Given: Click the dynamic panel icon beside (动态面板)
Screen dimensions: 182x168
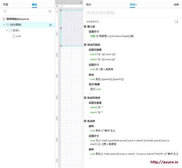Looking at the screenshot, I should point(7,25).
